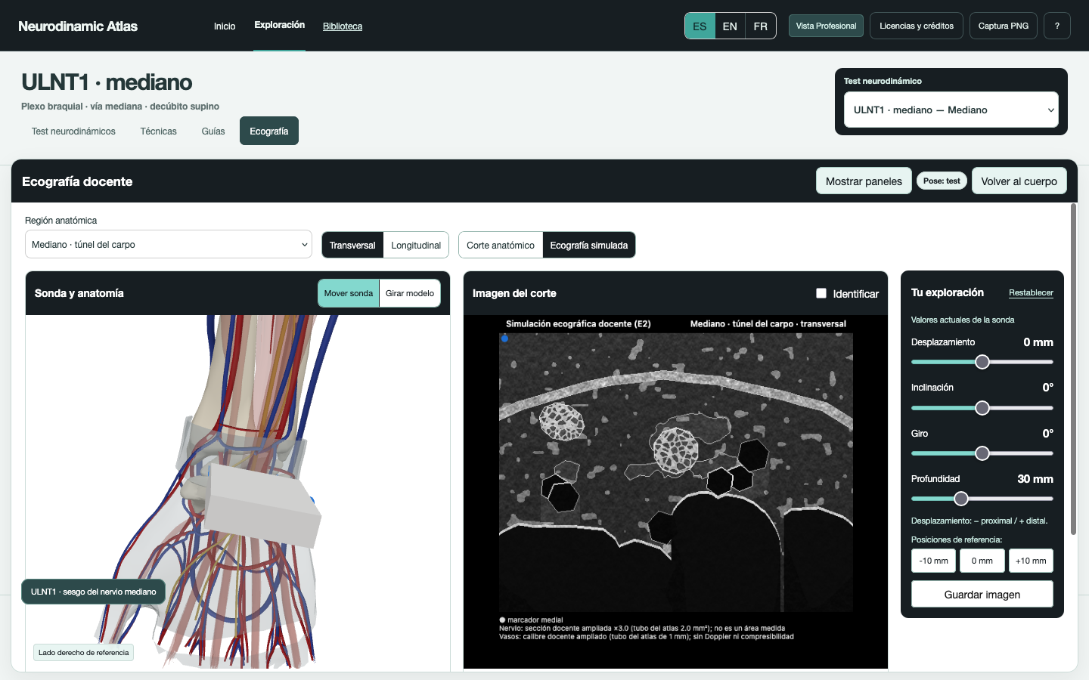This screenshot has width=1089, height=680.
Task: Activate Girar modelo mode
Action: pos(410,293)
